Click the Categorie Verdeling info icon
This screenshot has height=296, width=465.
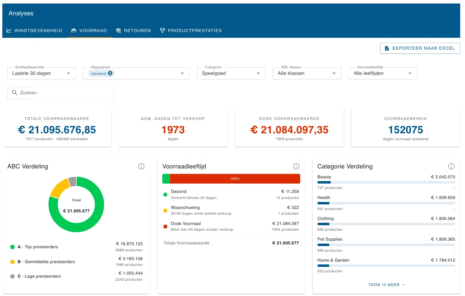pyautogui.click(x=451, y=167)
